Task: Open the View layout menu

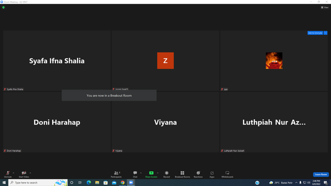Action: pyautogui.click(x=325, y=7)
